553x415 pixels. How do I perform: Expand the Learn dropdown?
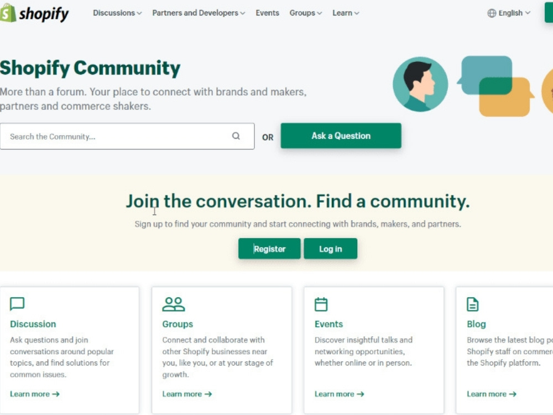346,13
